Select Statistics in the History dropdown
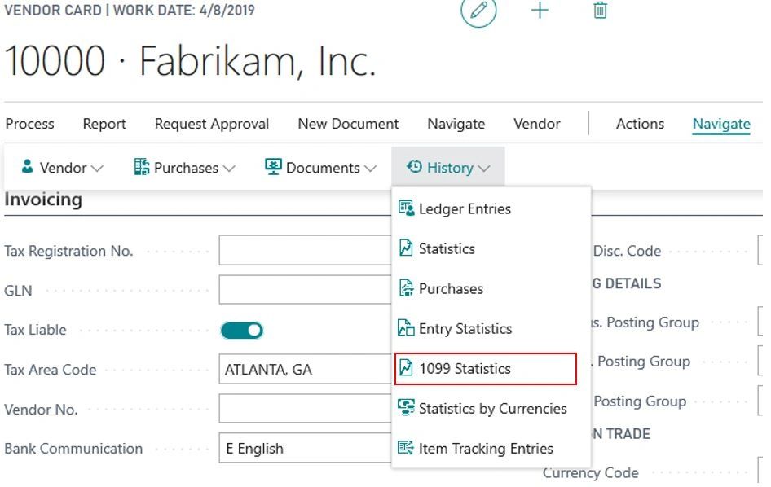This screenshot has width=771, height=487. tap(491, 248)
